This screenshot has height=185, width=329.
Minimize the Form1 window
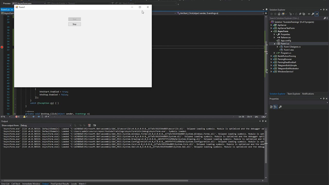[x=132, y=7]
